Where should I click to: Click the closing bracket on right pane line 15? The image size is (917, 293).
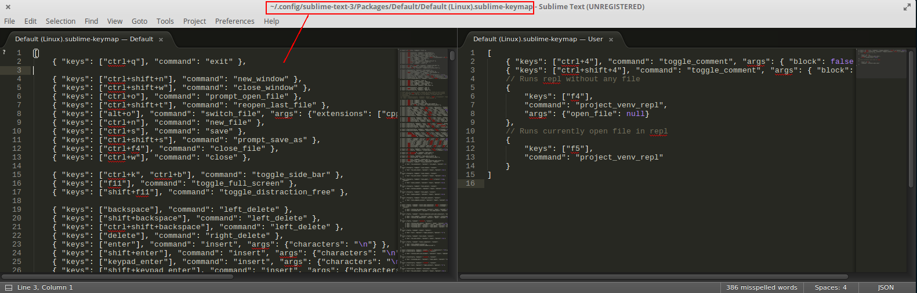(x=490, y=175)
